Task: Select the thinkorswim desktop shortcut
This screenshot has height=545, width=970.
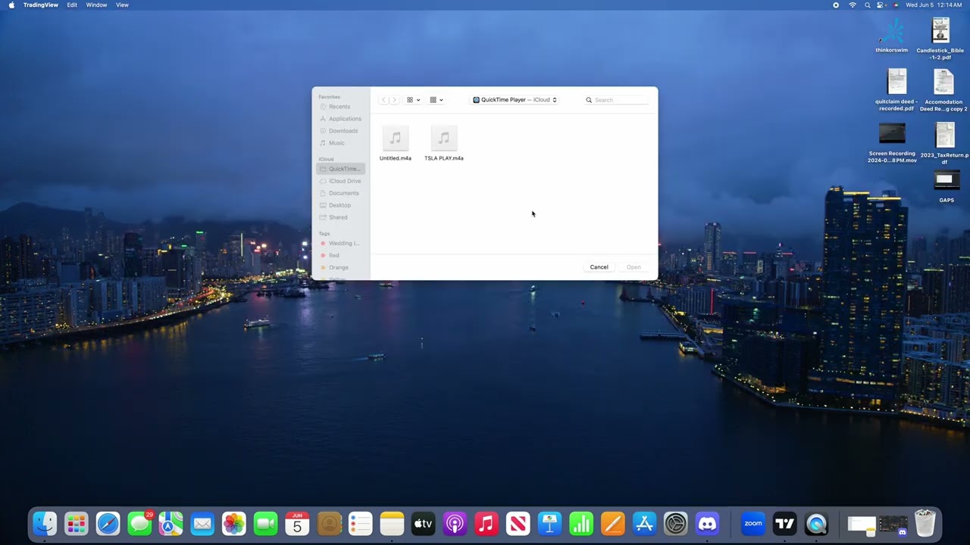Action: (x=892, y=36)
